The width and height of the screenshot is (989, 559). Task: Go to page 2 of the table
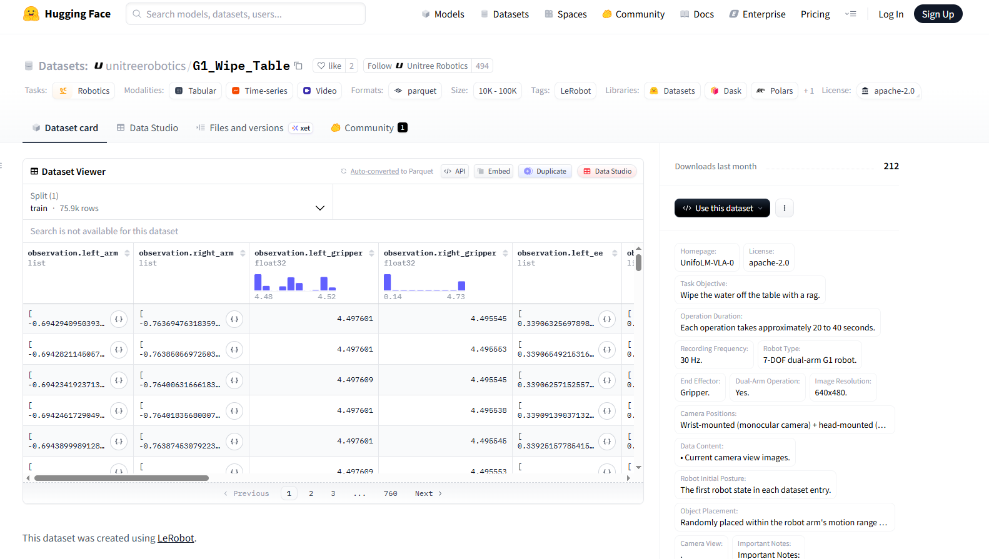(311, 493)
